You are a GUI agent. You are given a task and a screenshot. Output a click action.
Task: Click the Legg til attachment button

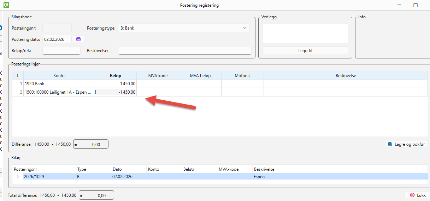pyautogui.click(x=305, y=50)
